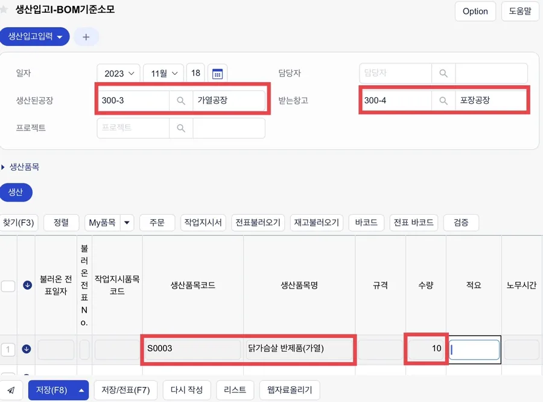543x402 pixels.
Task: Click the paper plane send icon
Action: (x=11, y=390)
